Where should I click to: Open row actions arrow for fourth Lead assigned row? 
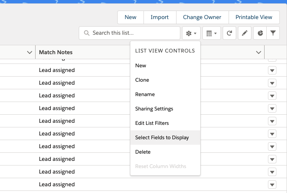tap(272, 108)
